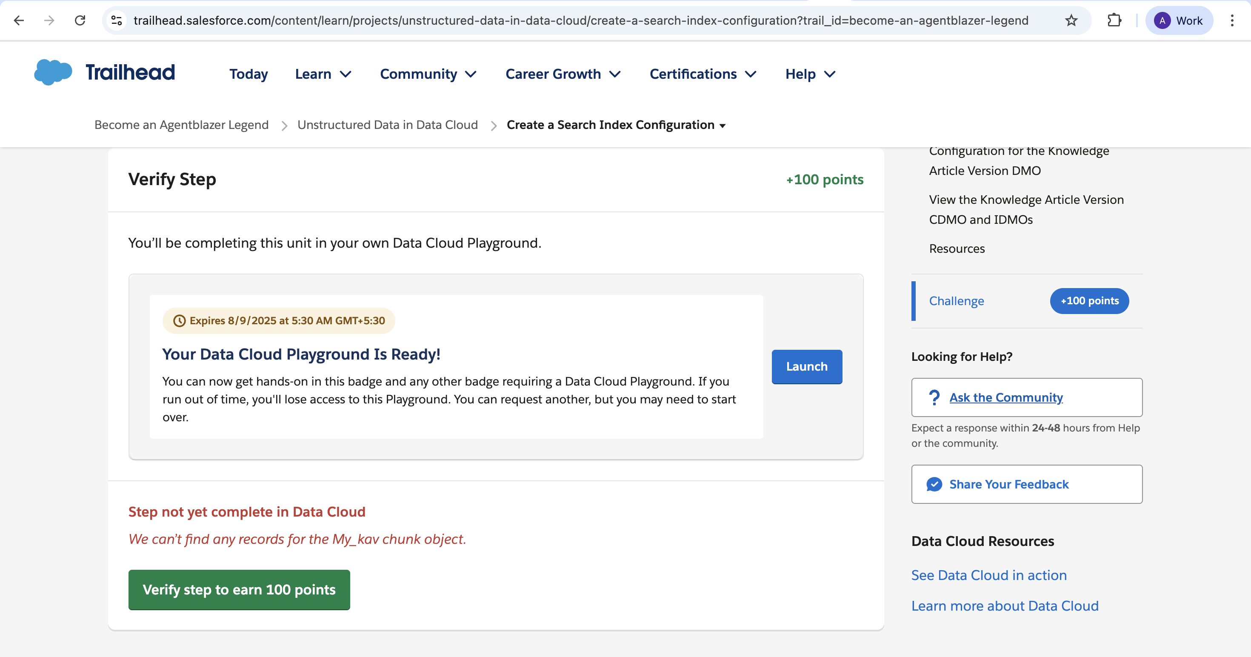Click the browser back arrow

click(x=19, y=20)
